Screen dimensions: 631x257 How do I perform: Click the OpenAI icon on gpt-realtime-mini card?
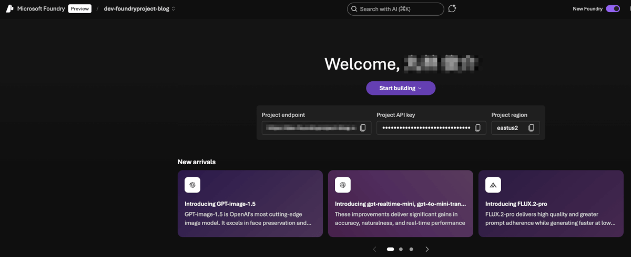[343, 185]
